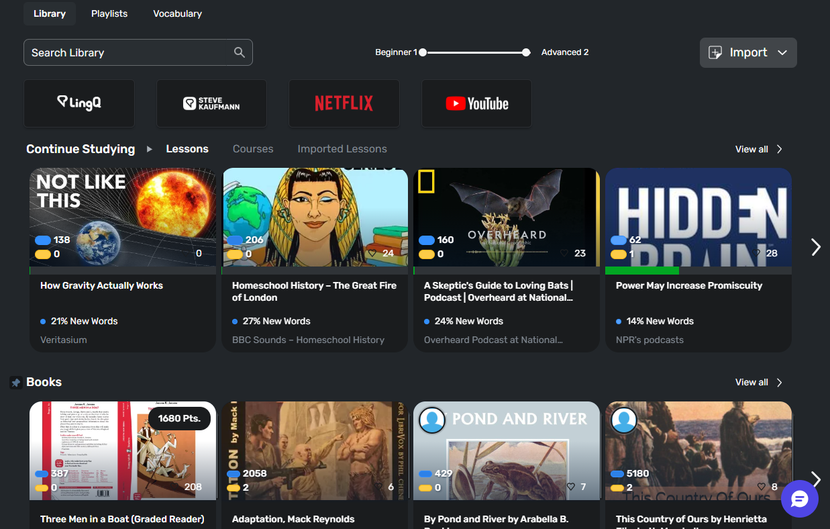Image resolution: width=830 pixels, height=529 pixels.
Task: Click the "Continue Studying" heading
Action: pos(81,149)
